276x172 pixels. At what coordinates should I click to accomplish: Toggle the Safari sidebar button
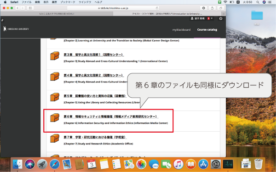tap(30, 8)
